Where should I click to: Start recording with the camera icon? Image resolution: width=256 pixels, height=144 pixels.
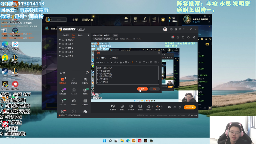(170, 107)
